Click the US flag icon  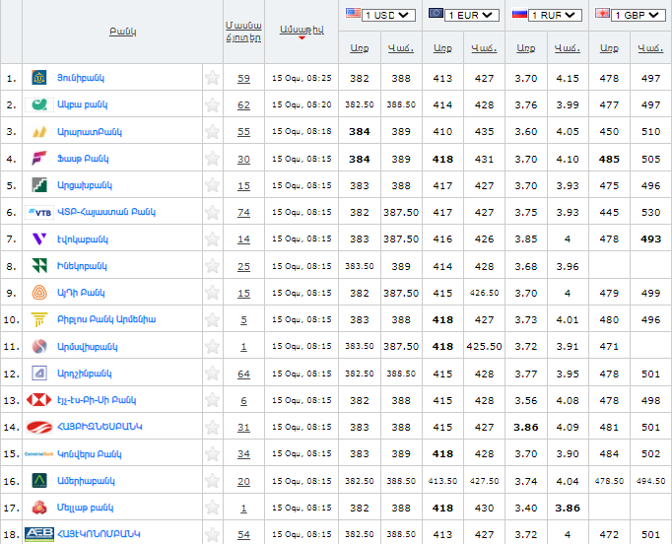(x=353, y=13)
